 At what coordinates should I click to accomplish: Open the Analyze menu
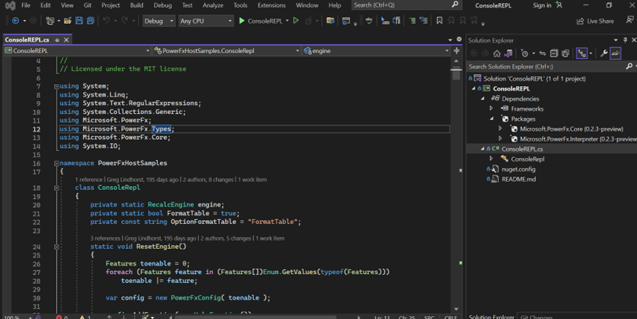[213, 5]
